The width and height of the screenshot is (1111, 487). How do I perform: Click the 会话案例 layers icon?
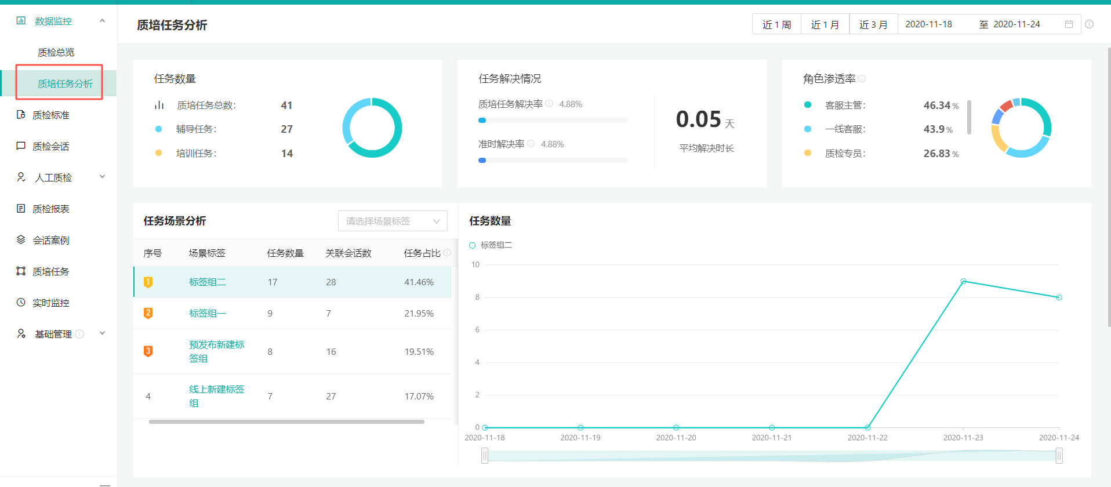pyautogui.click(x=21, y=239)
